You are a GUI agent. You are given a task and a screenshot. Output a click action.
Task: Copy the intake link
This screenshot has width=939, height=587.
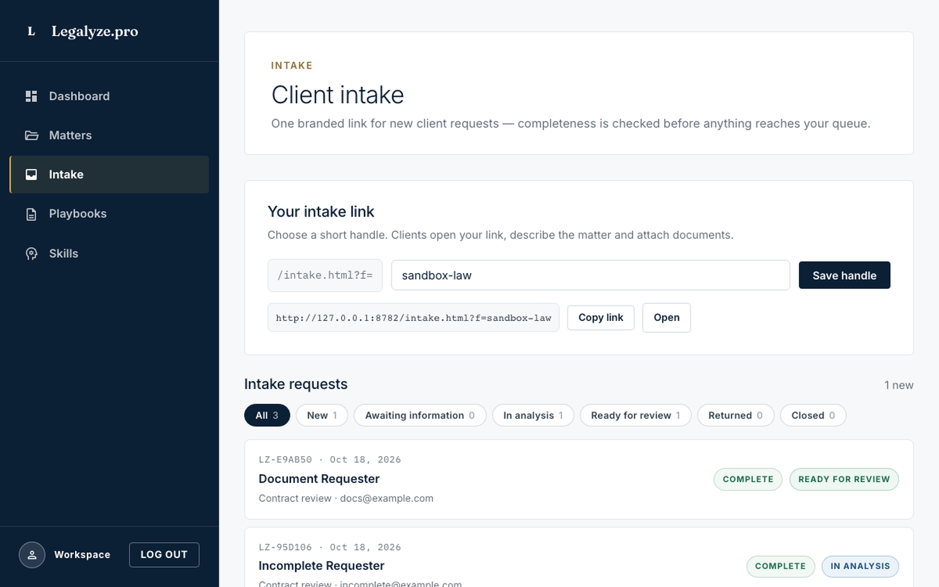click(x=600, y=318)
